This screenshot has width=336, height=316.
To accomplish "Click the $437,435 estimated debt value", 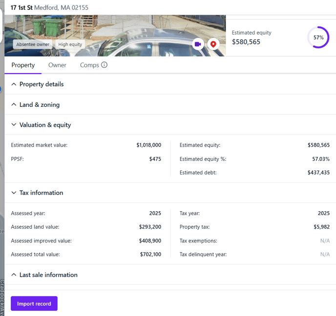I will point(318,173).
